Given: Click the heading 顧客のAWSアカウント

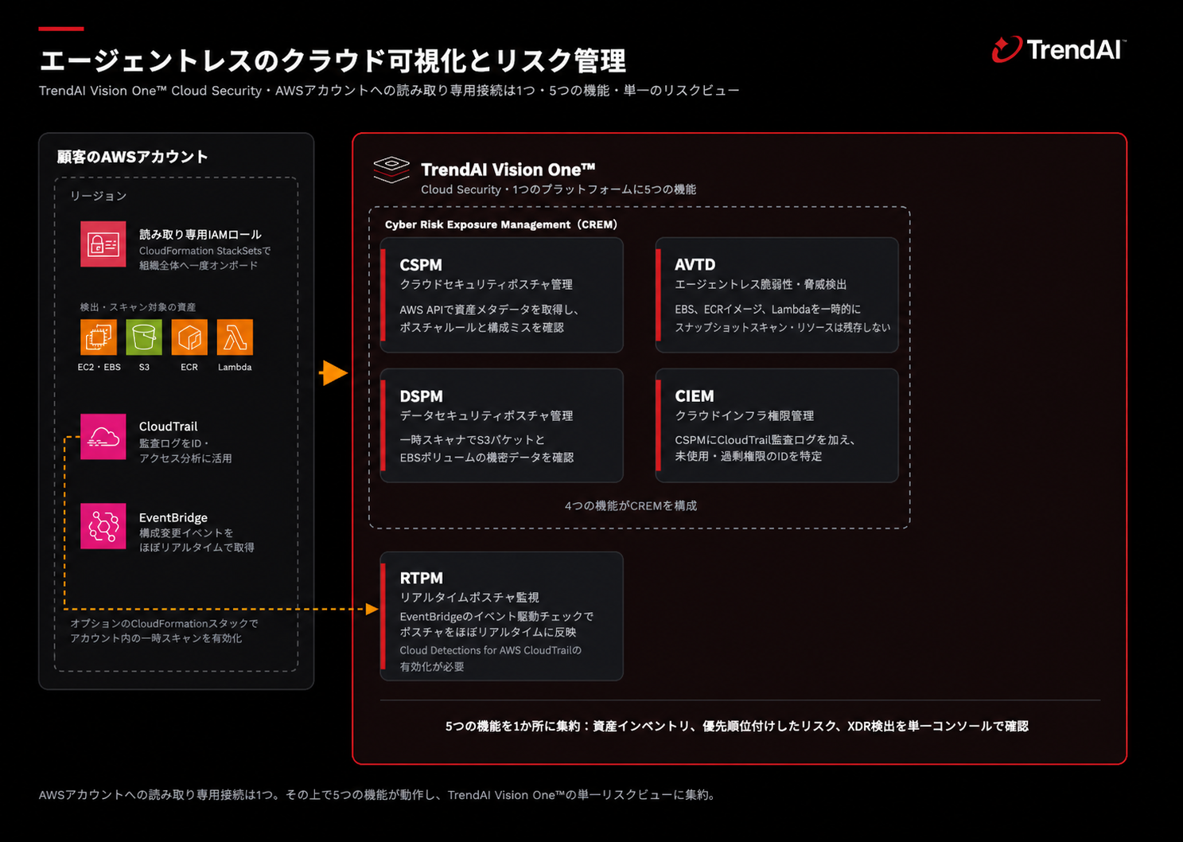Looking at the screenshot, I should point(133,157).
